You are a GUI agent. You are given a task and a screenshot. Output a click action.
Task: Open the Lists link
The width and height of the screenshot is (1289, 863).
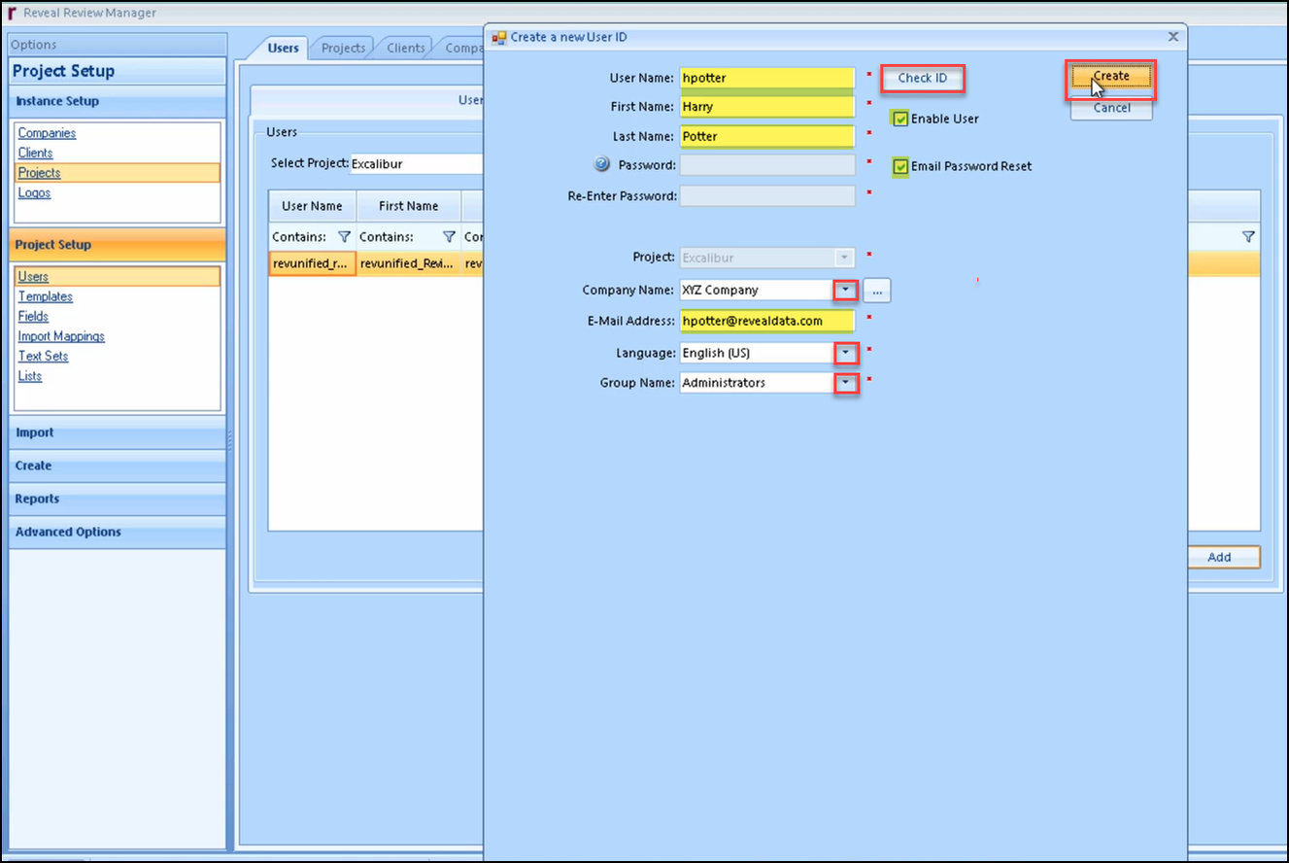pyautogui.click(x=30, y=376)
